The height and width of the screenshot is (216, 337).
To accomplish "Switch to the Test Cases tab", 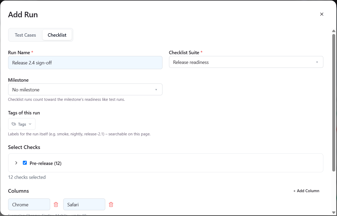I will coord(25,35).
